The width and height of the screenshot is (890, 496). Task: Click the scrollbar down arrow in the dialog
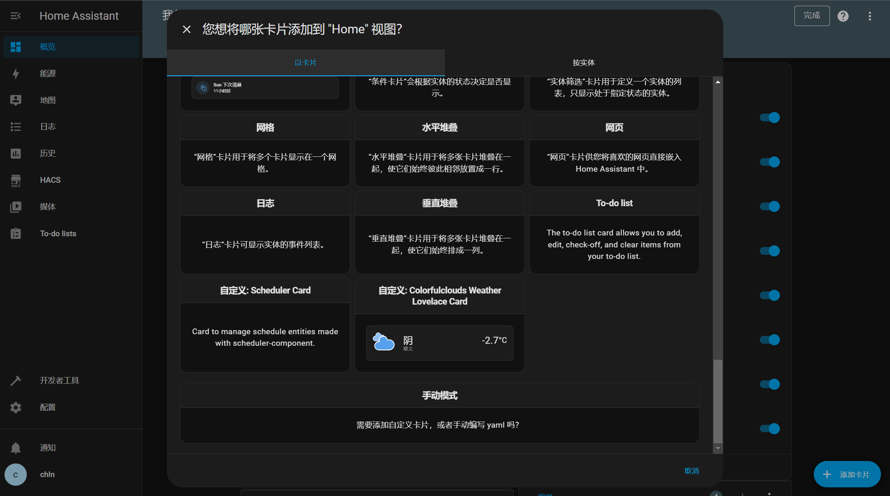(x=718, y=448)
